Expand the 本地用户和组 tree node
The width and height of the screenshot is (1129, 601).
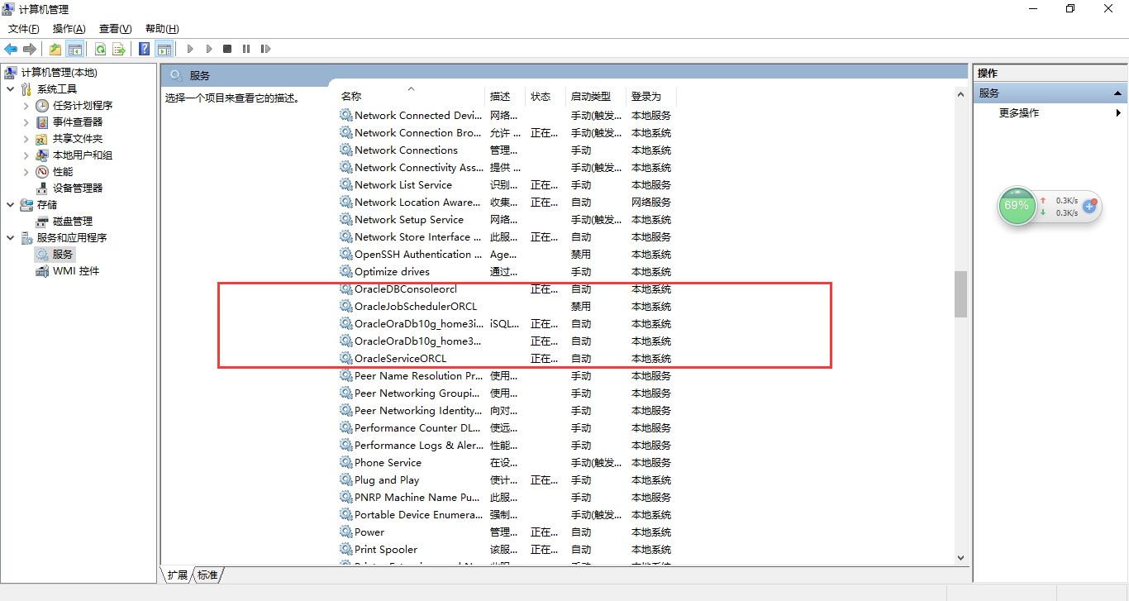point(26,155)
